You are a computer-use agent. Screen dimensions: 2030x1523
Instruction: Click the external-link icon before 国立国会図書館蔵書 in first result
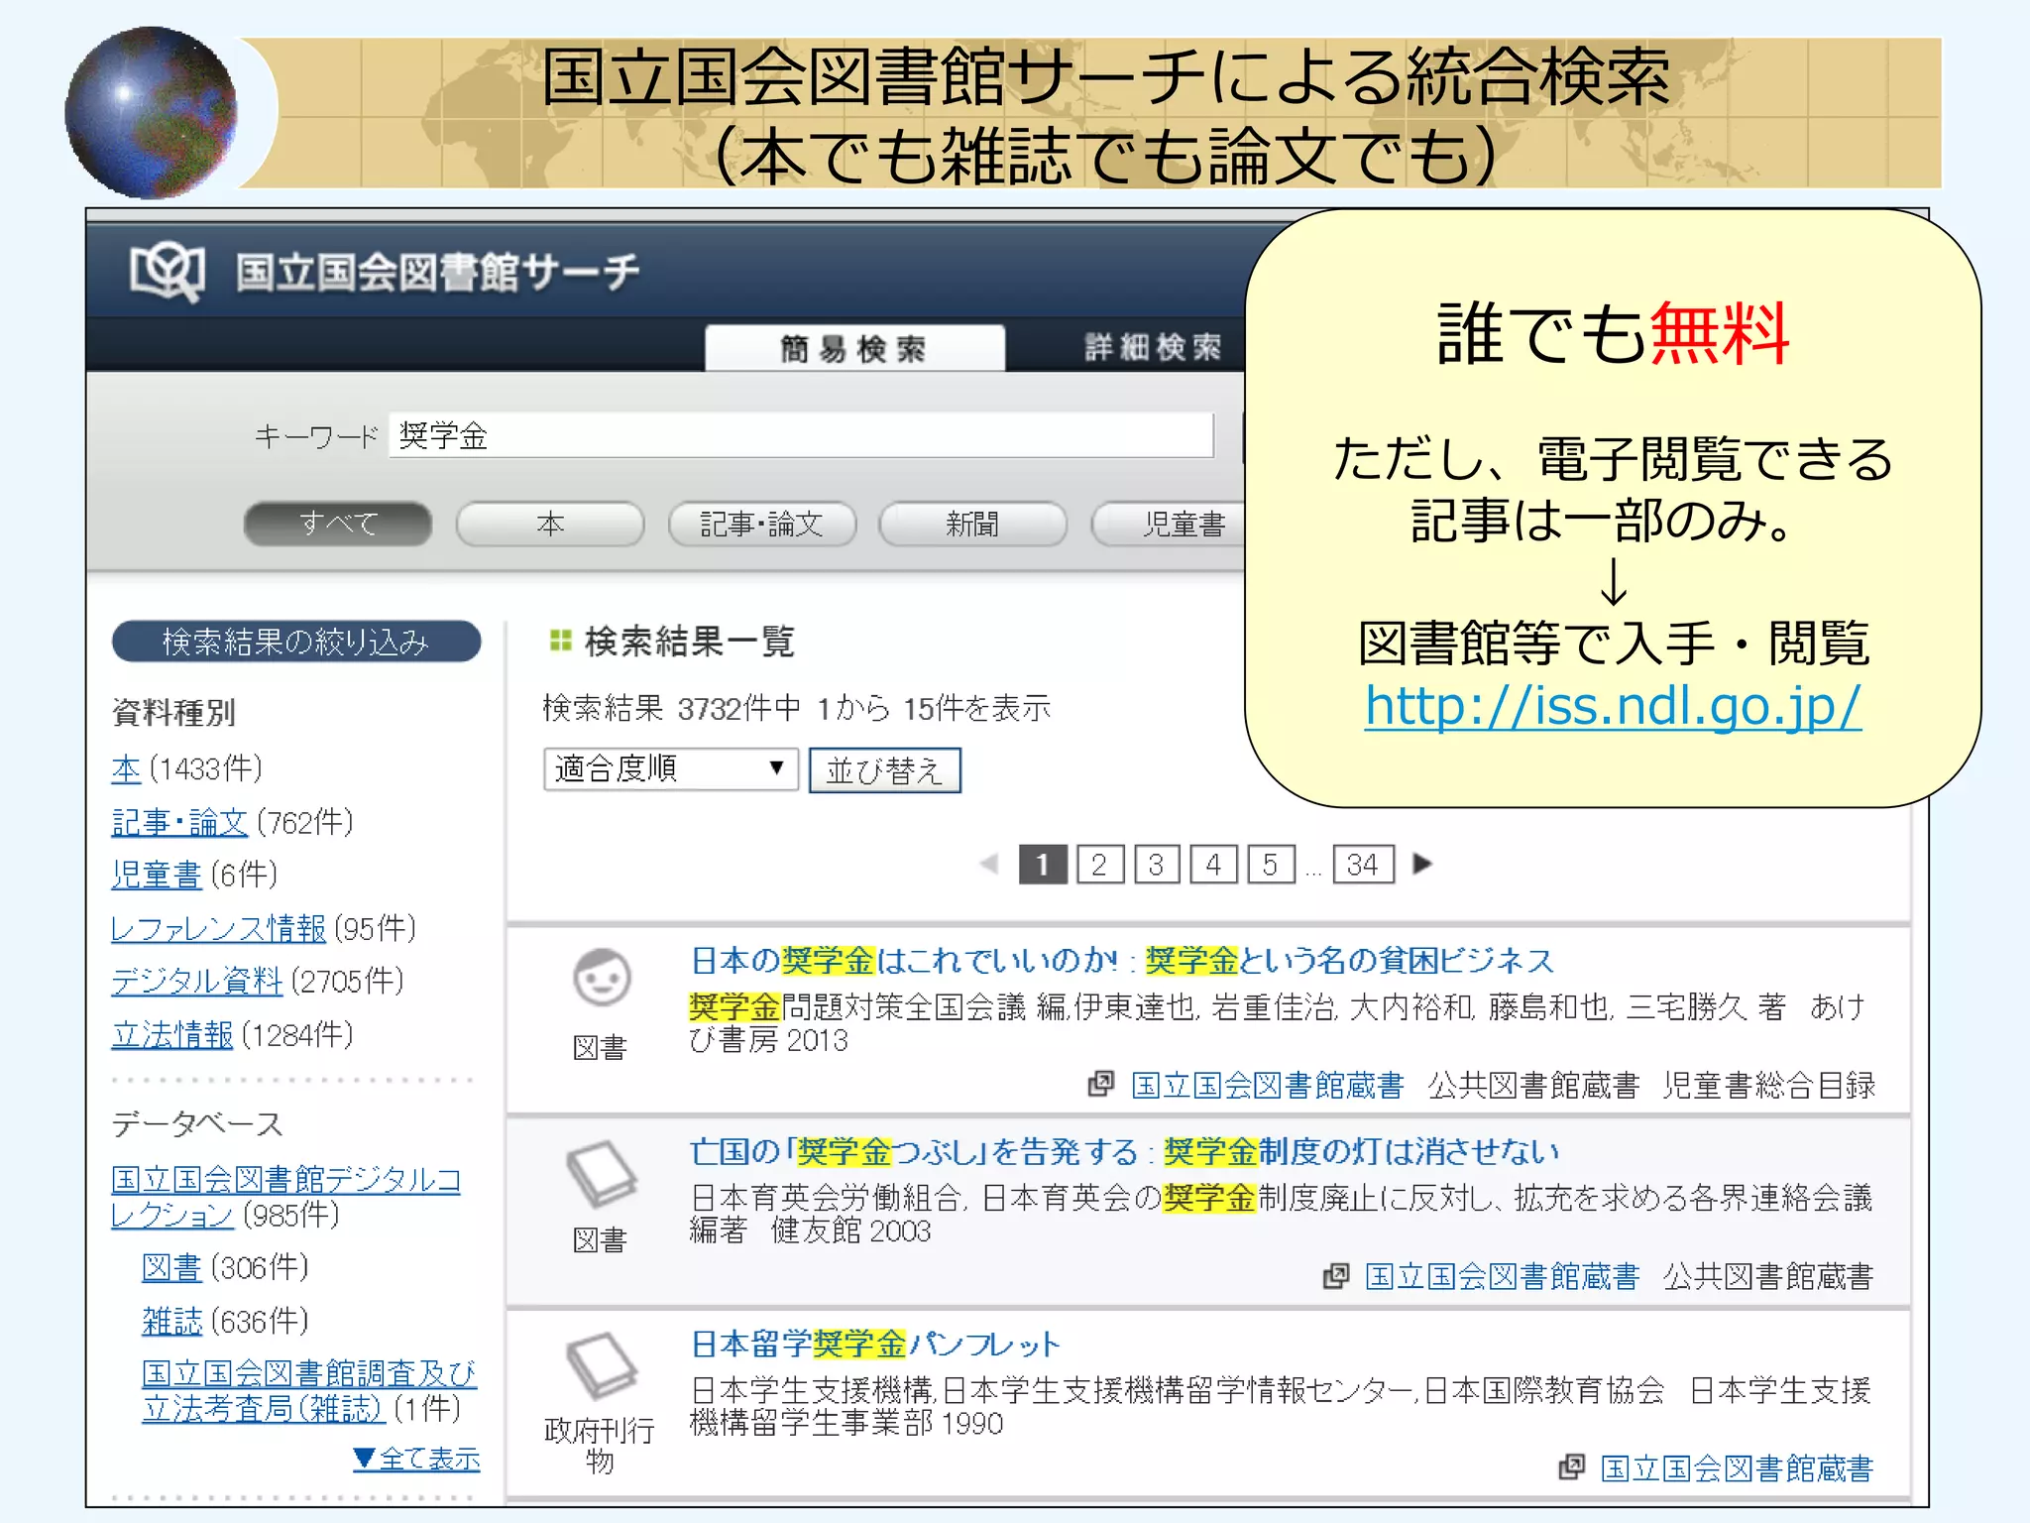(x=1100, y=1084)
